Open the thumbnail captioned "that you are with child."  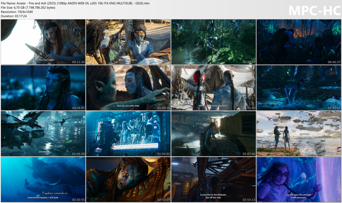coord(128,87)
